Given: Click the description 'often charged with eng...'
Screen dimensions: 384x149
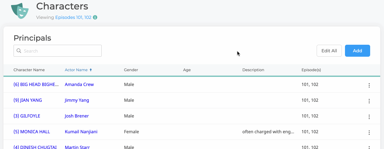Looking at the screenshot, I should (268, 132).
